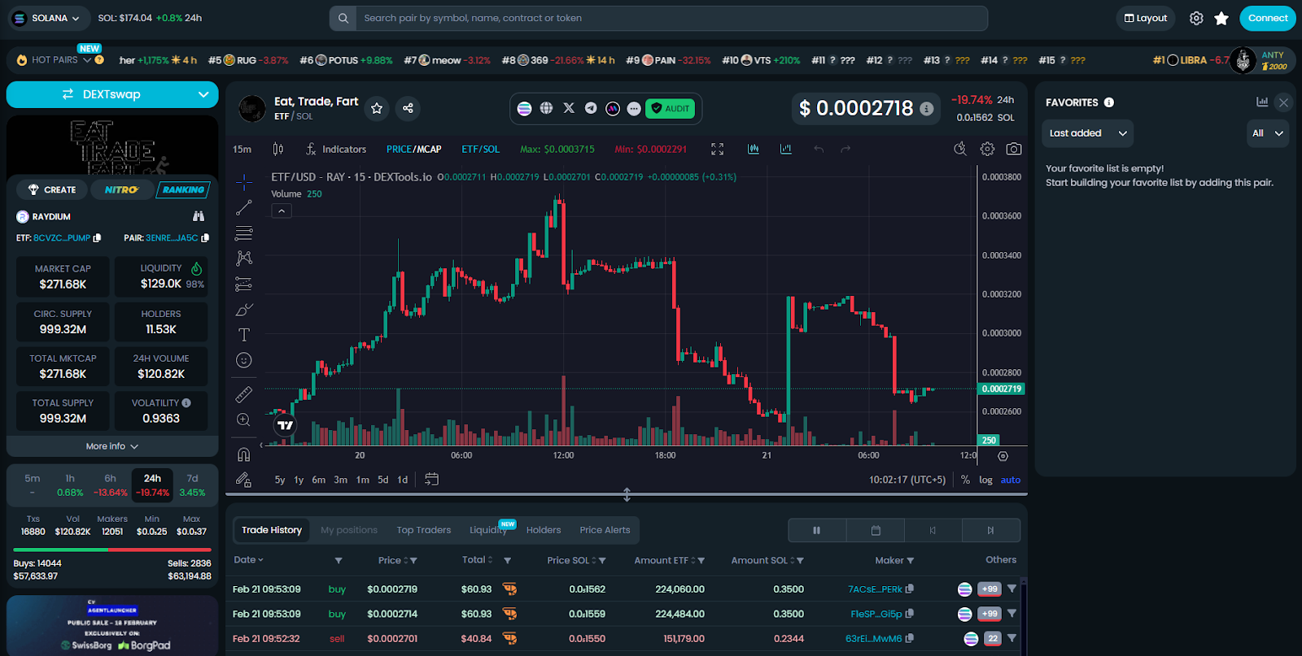
Task: Toggle ETF/SOL chart denomination
Action: (481, 149)
